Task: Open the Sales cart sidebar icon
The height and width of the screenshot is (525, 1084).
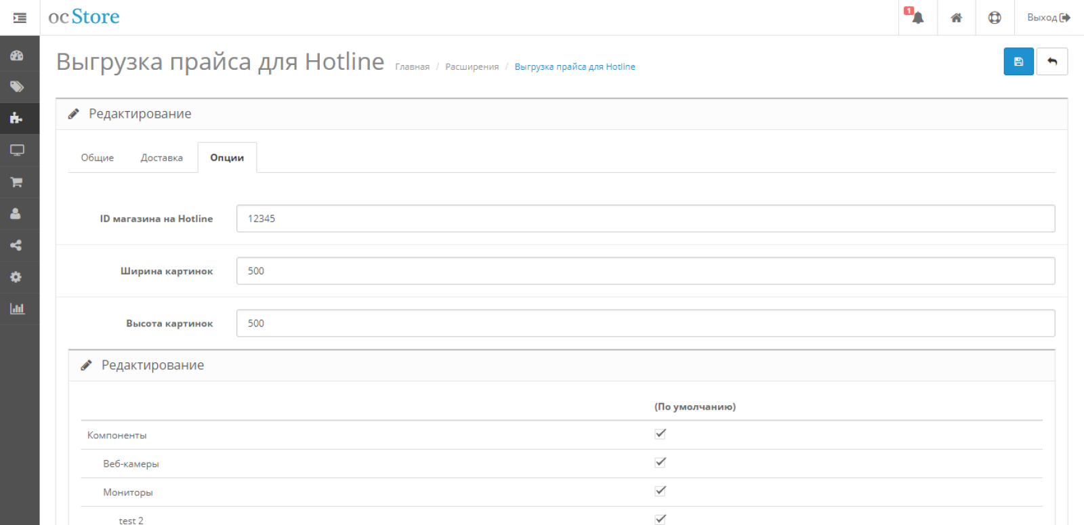Action: pyautogui.click(x=17, y=182)
